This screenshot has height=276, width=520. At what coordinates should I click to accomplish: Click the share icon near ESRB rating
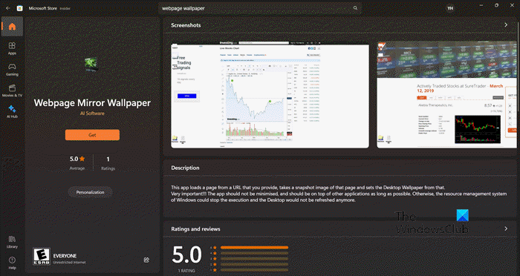146,260
